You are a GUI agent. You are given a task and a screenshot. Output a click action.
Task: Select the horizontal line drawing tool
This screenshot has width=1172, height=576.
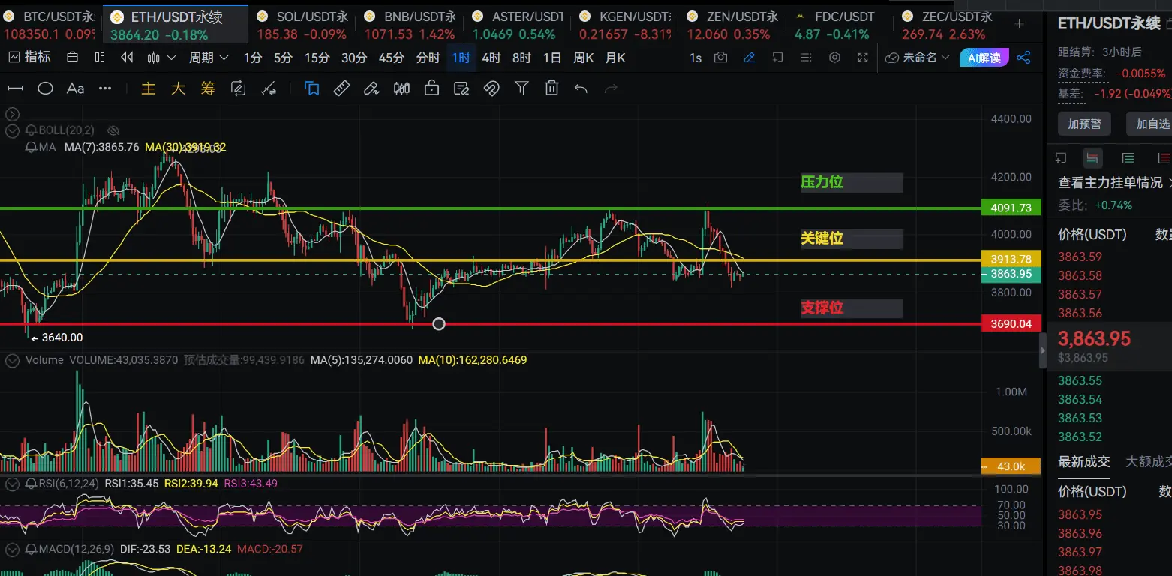click(15, 88)
